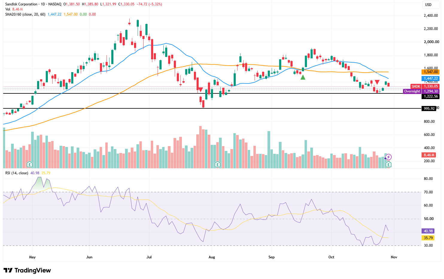The height and width of the screenshot is (279, 444).
Task: Click the August earnings E icon
Action: (x=218, y=164)
